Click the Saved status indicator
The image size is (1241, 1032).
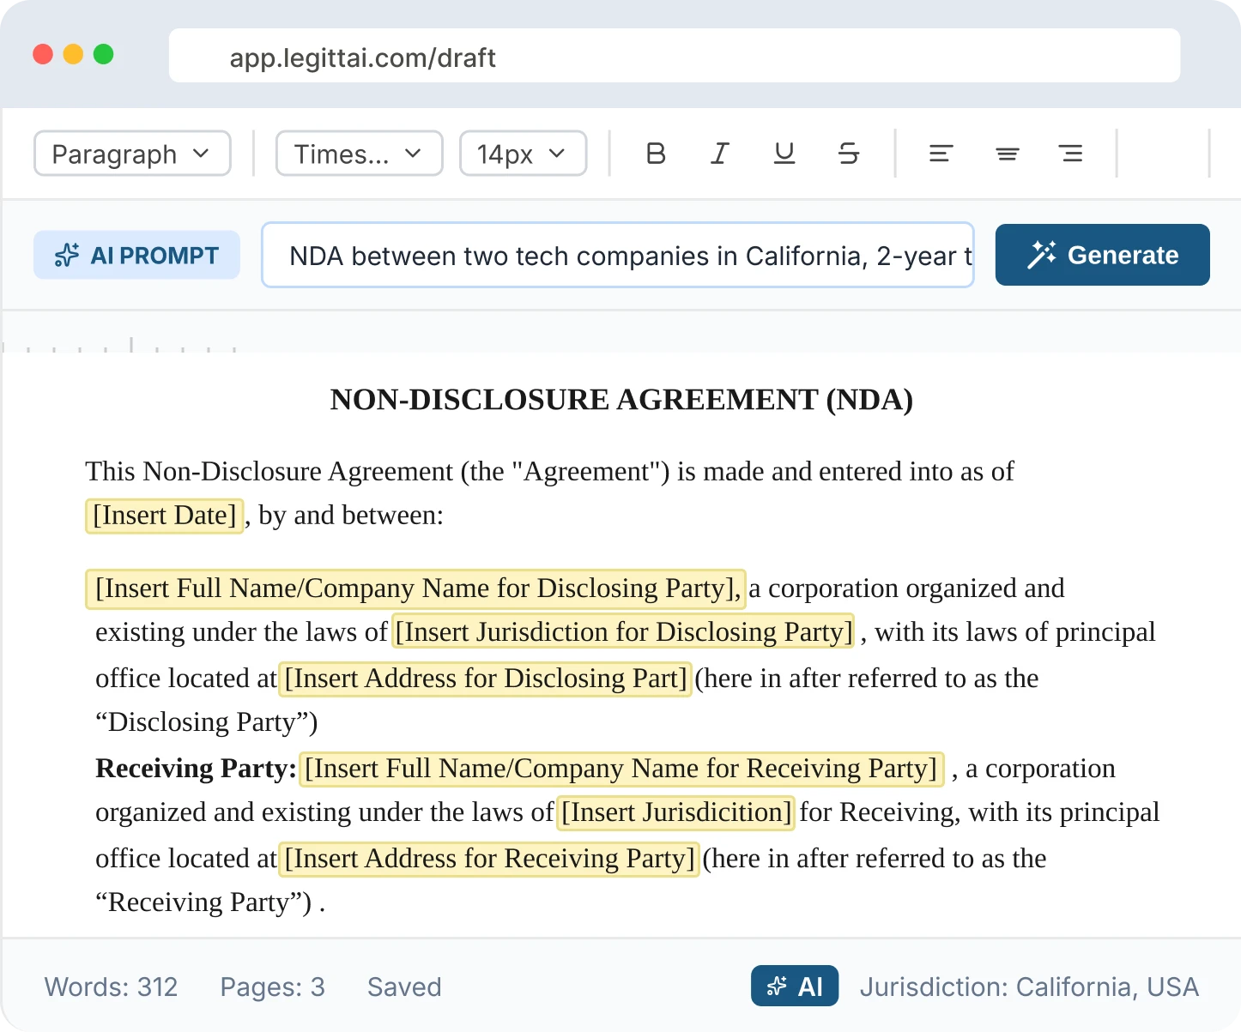(404, 987)
